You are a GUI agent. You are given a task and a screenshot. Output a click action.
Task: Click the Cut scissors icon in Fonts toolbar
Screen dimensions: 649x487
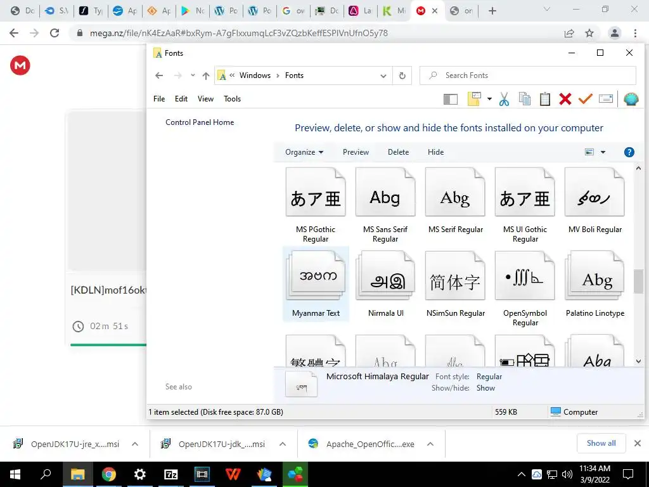click(504, 99)
